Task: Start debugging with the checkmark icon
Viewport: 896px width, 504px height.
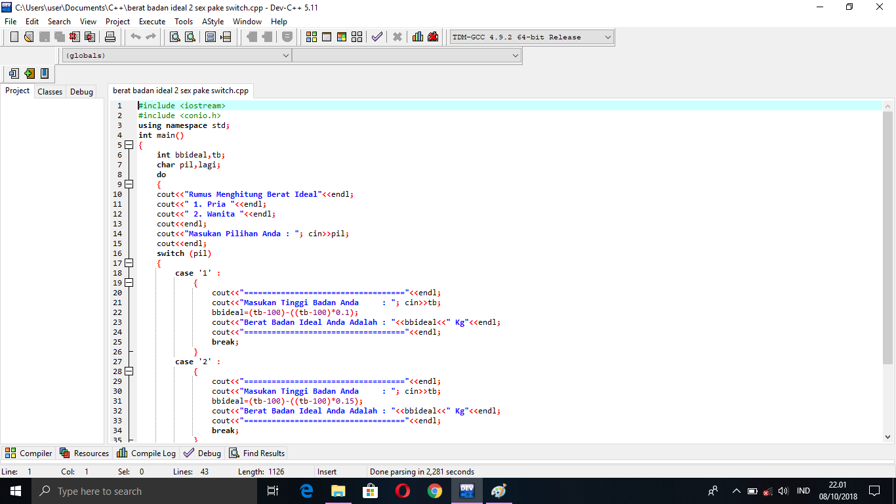Action: coord(377,37)
